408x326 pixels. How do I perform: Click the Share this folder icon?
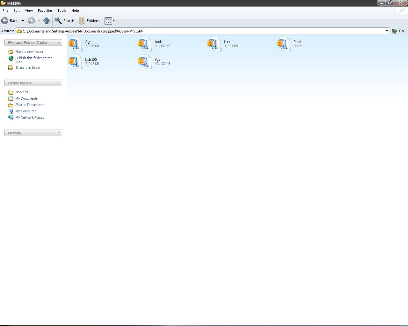[11, 67]
